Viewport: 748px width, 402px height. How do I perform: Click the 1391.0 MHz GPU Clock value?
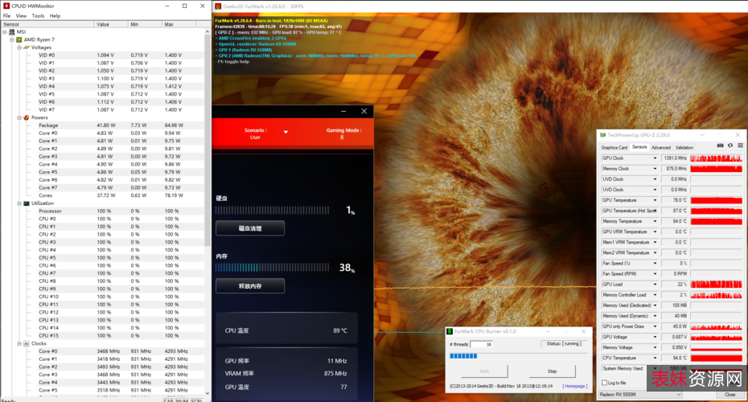pyautogui.click(x=675, y=158)
